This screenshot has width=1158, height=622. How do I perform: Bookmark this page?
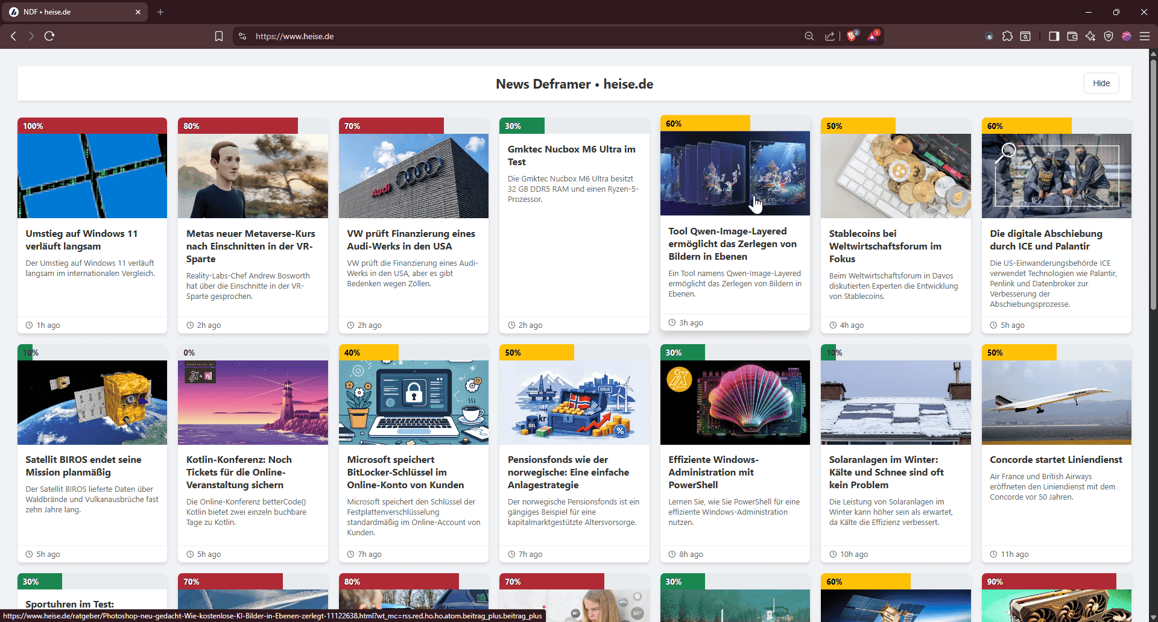(219, 36)
